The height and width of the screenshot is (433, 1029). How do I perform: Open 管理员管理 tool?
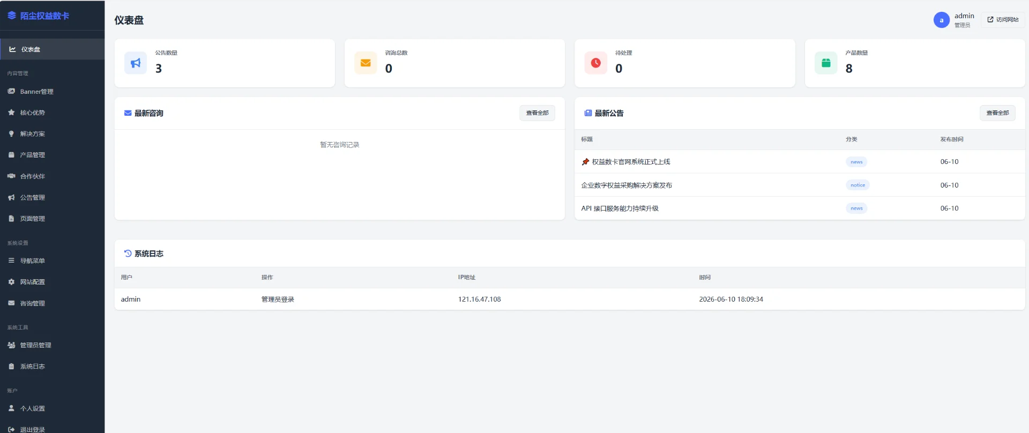pos(53,345)
